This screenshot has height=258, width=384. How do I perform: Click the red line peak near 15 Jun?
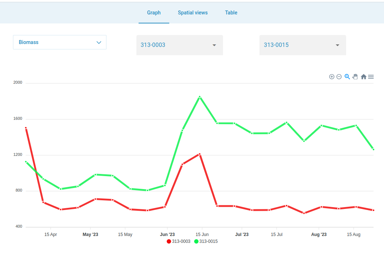[200, 154]
